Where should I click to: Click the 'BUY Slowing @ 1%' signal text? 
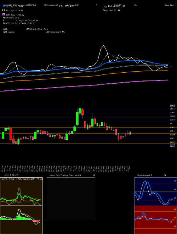[x=56, y=32]
